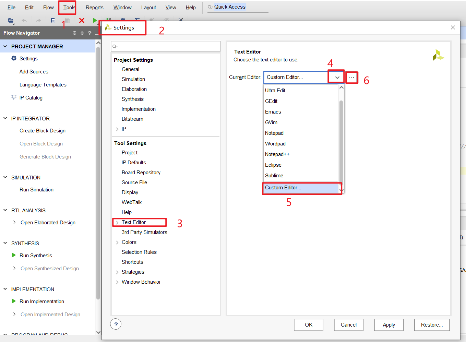
Task: Click the red X delete toolbar icon
Action: 82,21
